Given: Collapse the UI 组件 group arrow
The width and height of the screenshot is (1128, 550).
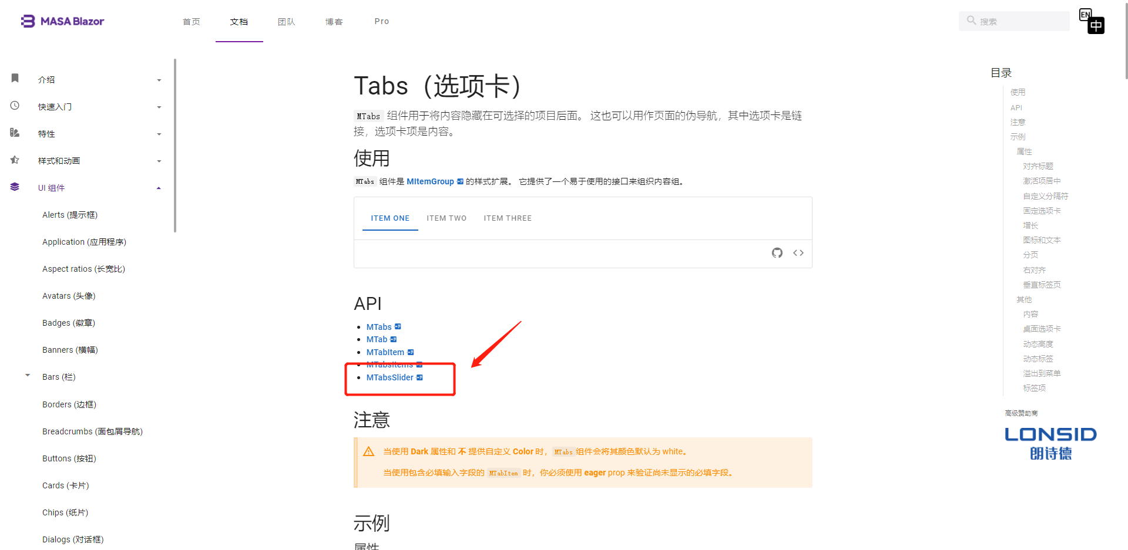Looking at the screenshot, I should [159, 188].
